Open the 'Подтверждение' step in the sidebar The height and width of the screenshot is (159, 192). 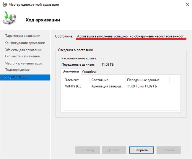point(17,70)
